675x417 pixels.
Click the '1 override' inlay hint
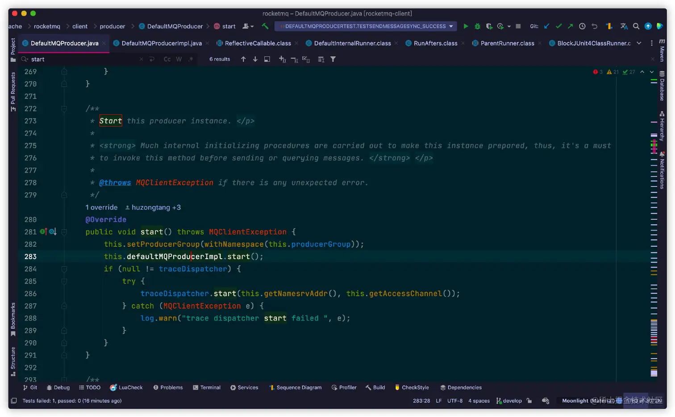[x=101, y=207]
